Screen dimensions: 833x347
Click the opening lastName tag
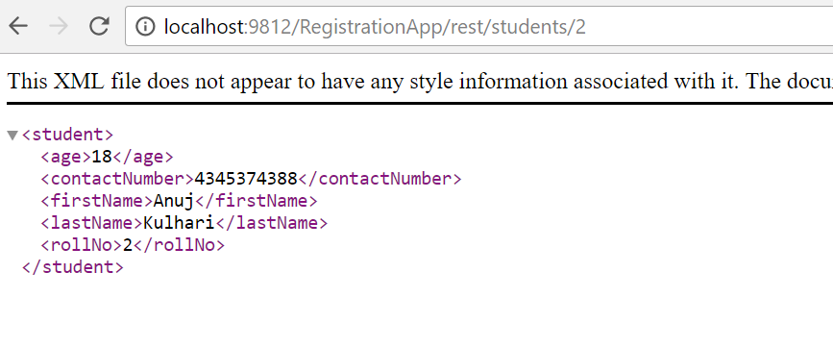92,223
